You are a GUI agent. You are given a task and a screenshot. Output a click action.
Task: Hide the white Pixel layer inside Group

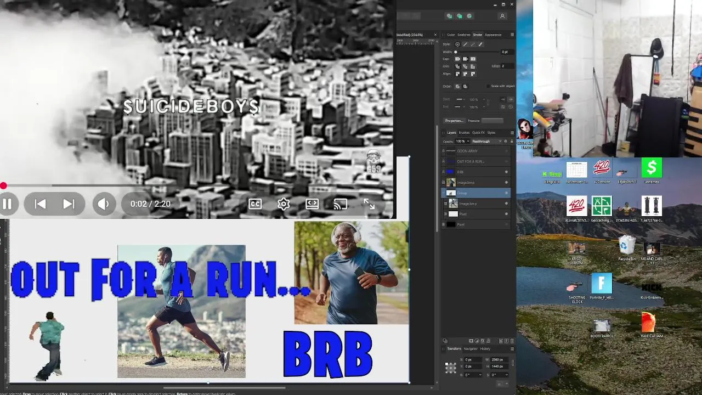click(506, 213)
